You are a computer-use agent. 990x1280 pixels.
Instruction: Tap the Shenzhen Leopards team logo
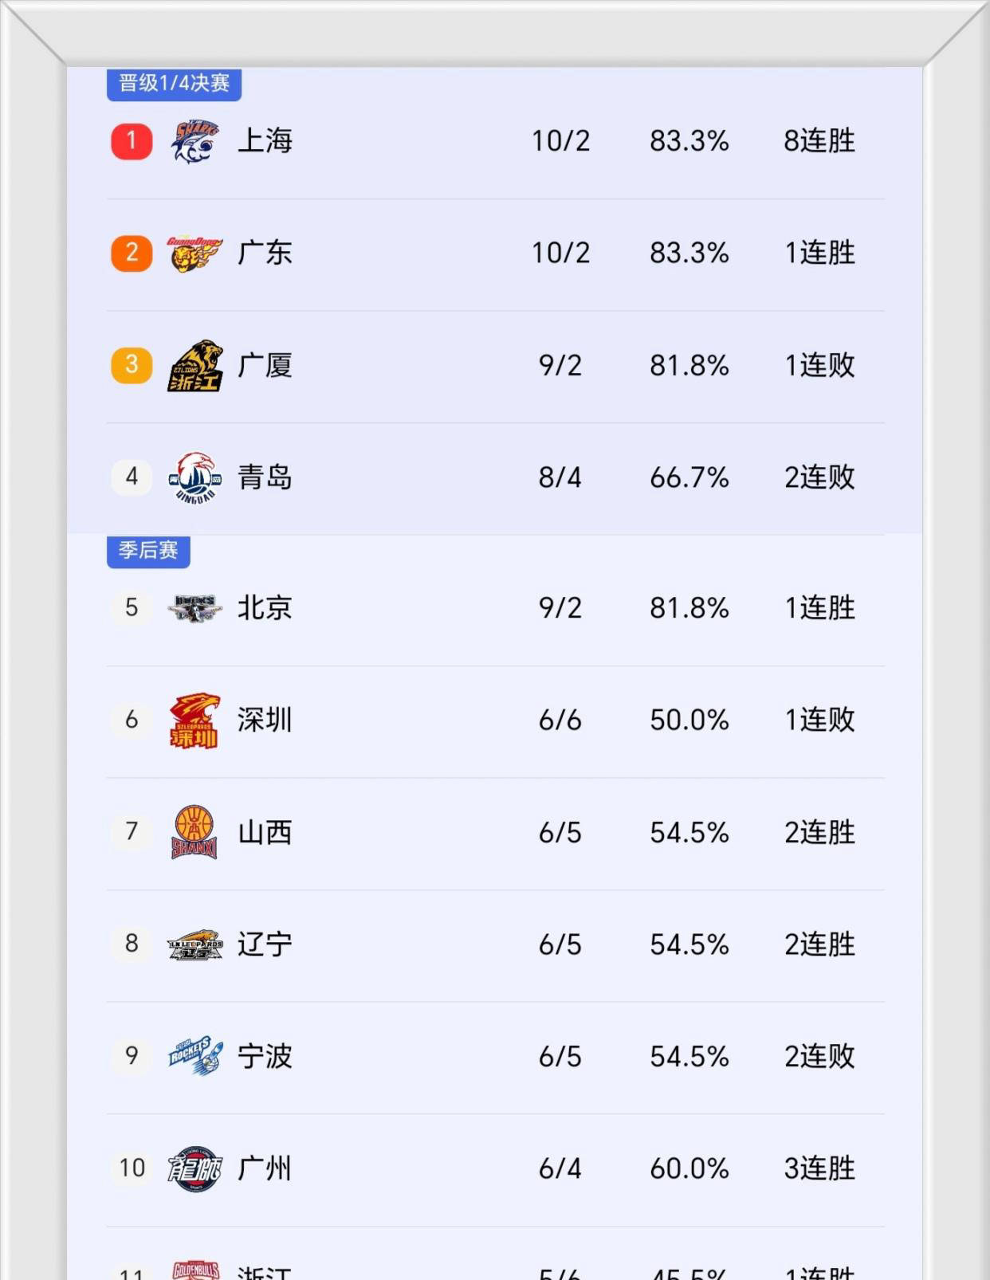194,720
